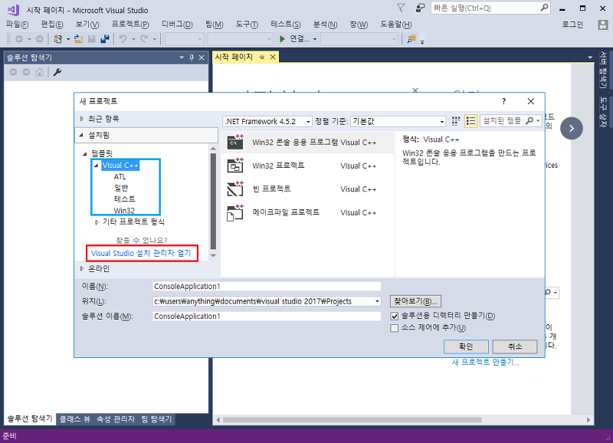The height and width of the screenshot is (443, 613).
Task: Open the 위치 path dropdown arrow
Action: point(377,301)
